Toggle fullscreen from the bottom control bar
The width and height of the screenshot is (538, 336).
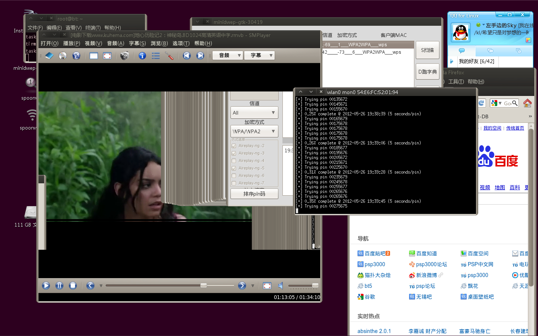[267, 286]
